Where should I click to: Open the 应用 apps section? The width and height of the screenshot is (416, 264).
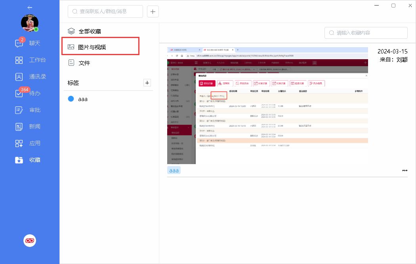[29, 143]
